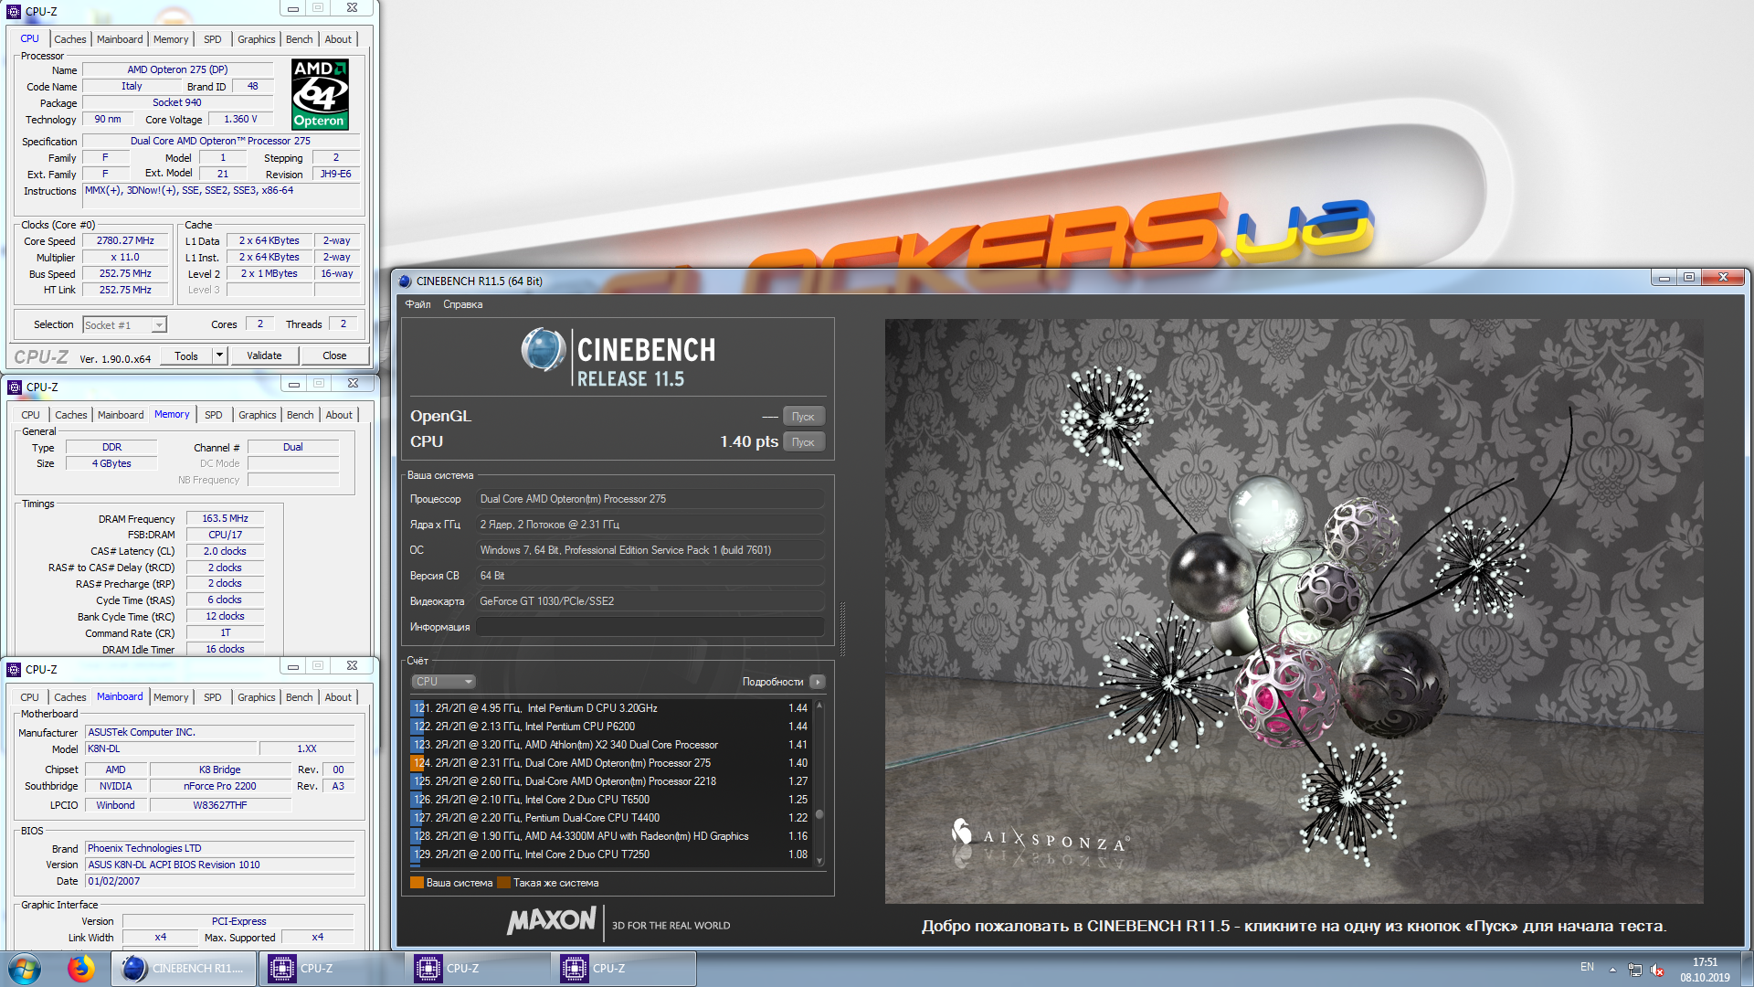Click the rendered Cinebench scene image
This screenshot has height=987, width=1754.
point(1294,610)
